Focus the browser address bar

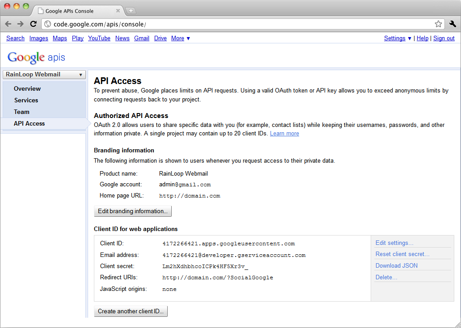click(241, 24)
